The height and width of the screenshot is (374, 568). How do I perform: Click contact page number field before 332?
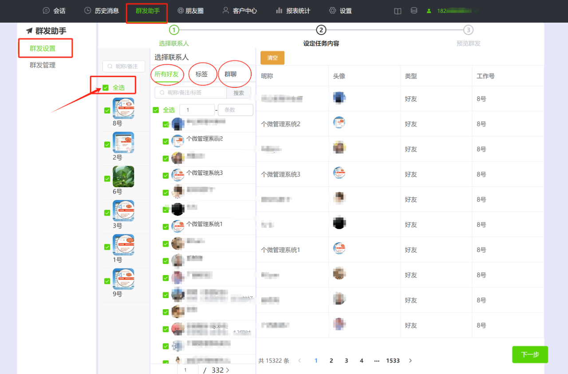click(188, 370)
